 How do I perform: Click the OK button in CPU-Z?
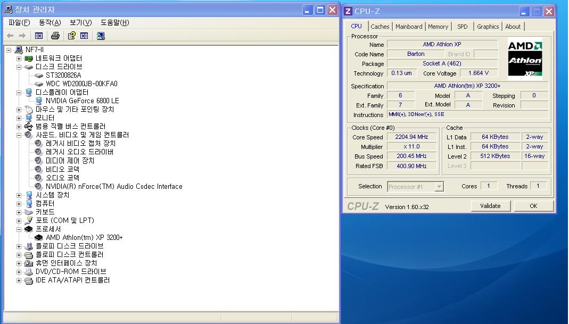533,206
